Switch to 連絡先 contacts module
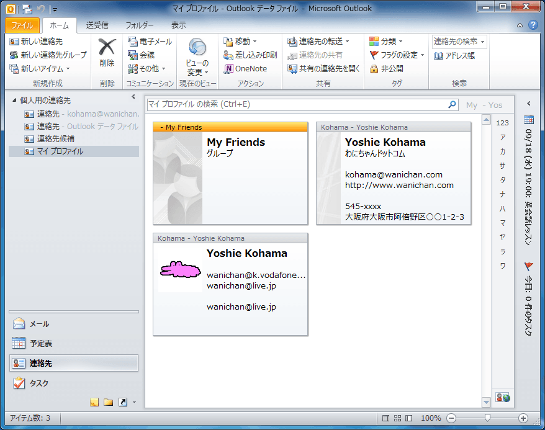Image resolution: width=545 pixels, height=430 pixels. click(x=74, y=364)
